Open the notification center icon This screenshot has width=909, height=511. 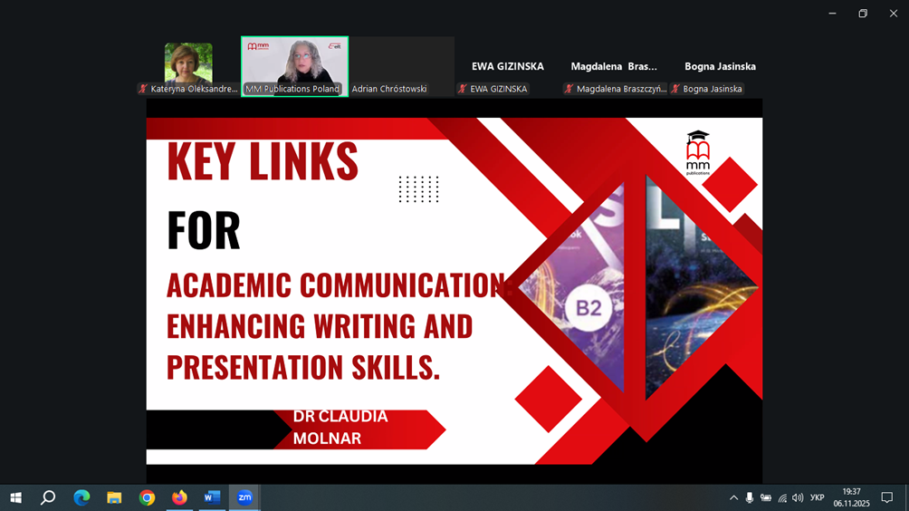pos(887,497)
